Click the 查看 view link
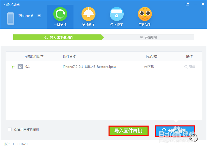Image resolution: width=207 pixels, height=148 pixels. point(192,67)
